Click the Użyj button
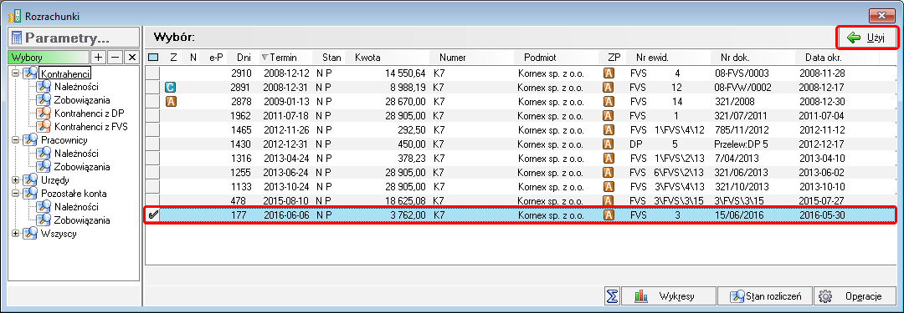The height and width of the screenshot is (313, 904). tap(867, 38)
